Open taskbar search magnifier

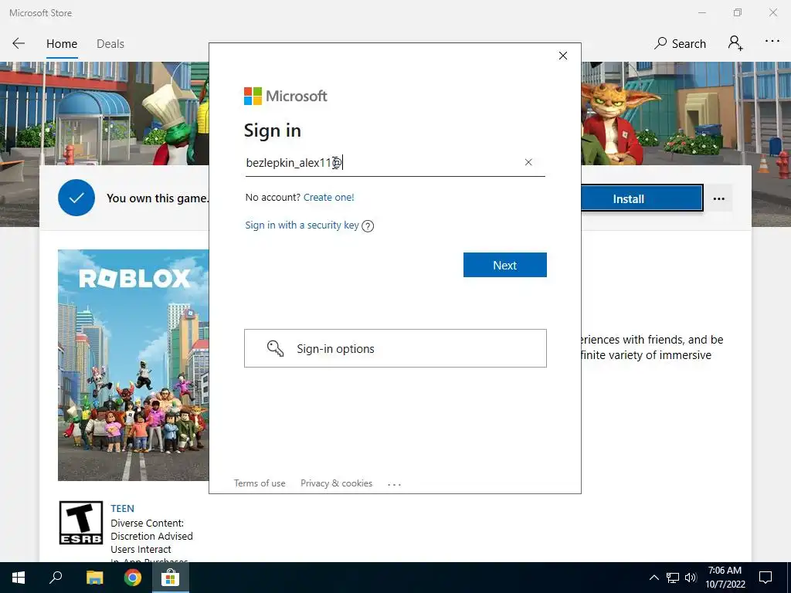click(56, 578)
